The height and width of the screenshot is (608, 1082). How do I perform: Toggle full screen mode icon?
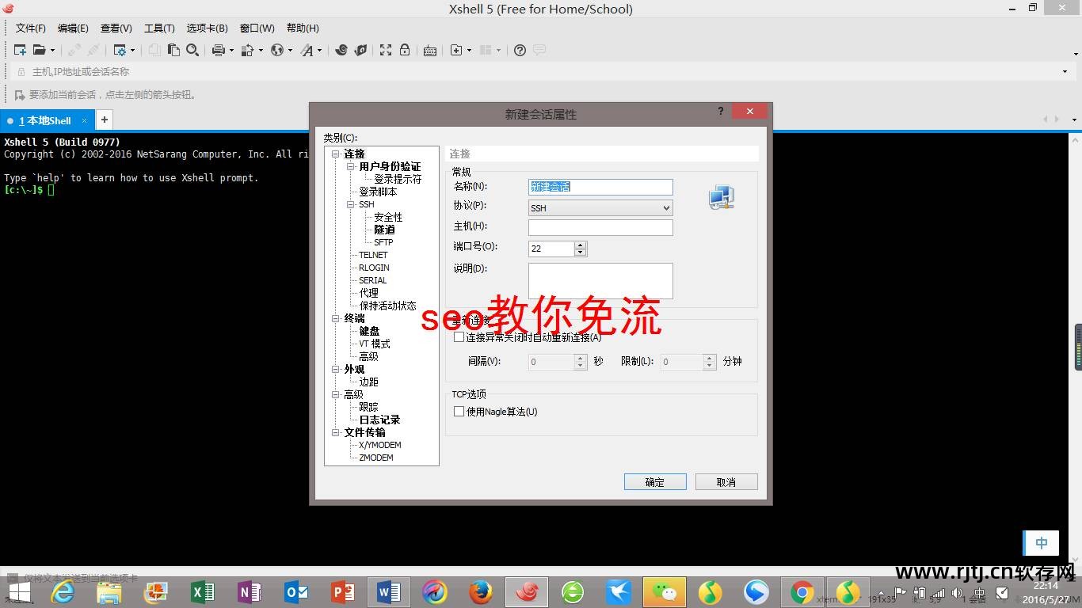click(386, 50)
